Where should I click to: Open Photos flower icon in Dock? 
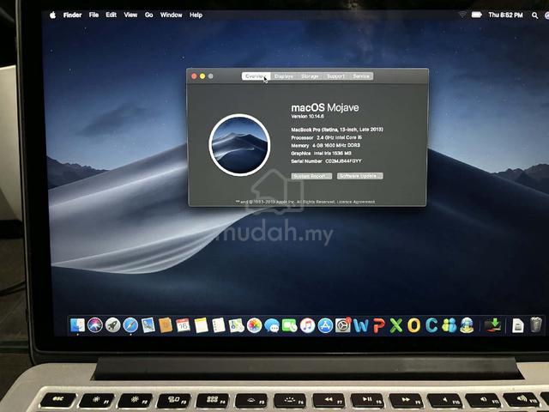[x=255, y=325]
